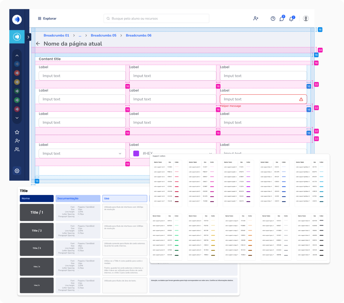Screen dimensions: 344x303
Task: Click the 'color-support-blue-3' token name
Action: [x=266, y=181]
